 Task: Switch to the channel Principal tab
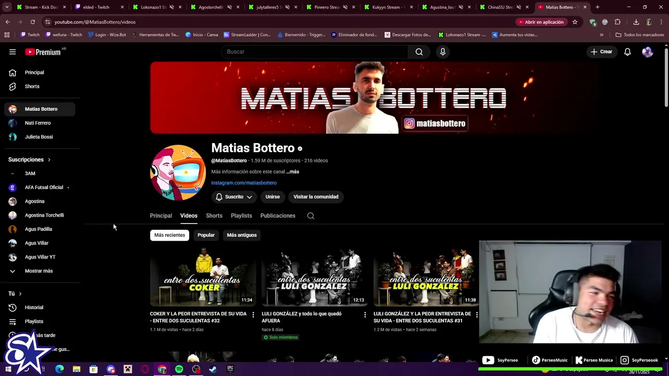coord(161,216)
